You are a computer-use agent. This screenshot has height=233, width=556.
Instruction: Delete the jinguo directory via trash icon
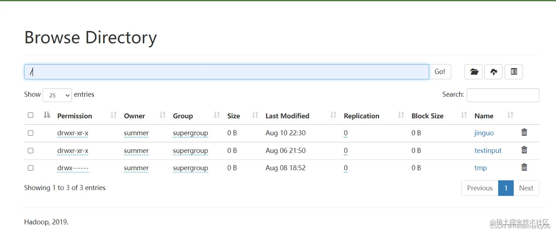524,132
